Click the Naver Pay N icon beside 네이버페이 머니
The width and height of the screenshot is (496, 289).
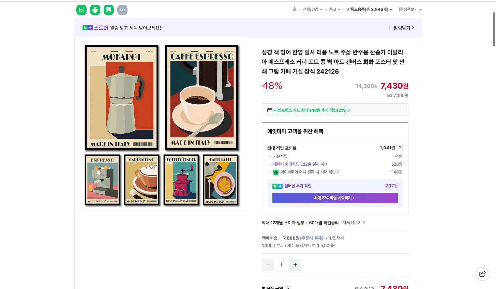point(276,172)
